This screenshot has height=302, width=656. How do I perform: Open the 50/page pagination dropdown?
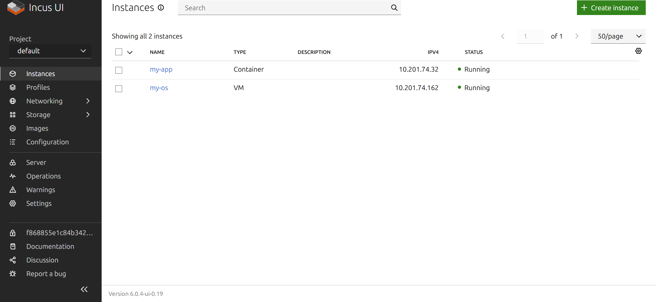(618, 36)
